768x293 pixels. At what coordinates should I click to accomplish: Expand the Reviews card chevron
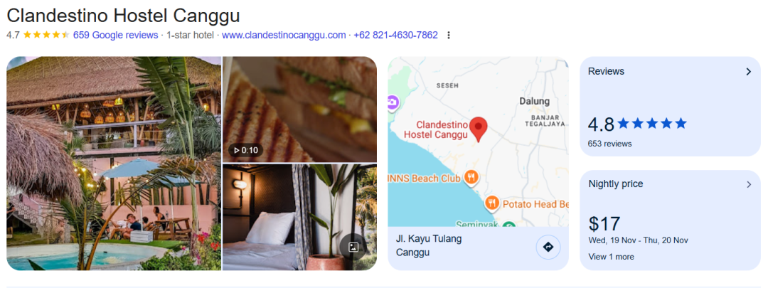[748, 72]
